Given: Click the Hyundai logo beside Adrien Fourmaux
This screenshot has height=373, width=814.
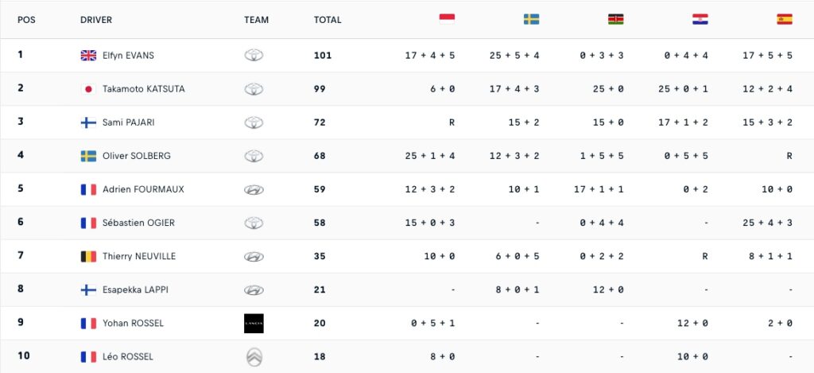Looking at the screenshot, I should tap(254, 189).
